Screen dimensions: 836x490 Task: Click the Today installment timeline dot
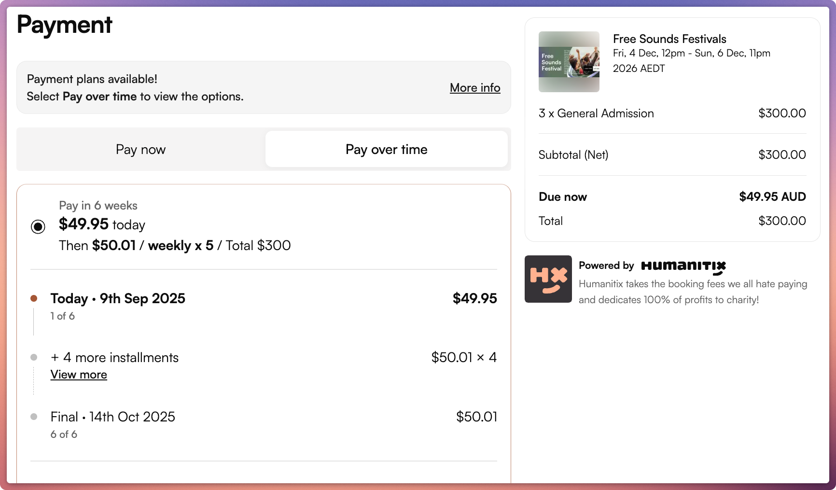point(34,298)
